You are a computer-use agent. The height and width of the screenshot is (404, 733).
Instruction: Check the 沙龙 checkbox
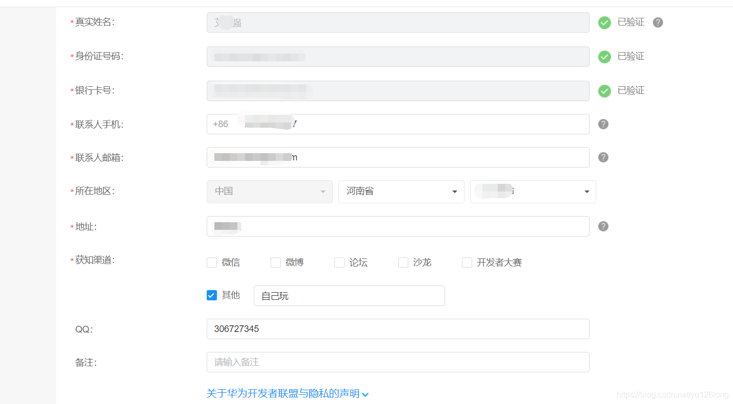[x=403, y=263]
